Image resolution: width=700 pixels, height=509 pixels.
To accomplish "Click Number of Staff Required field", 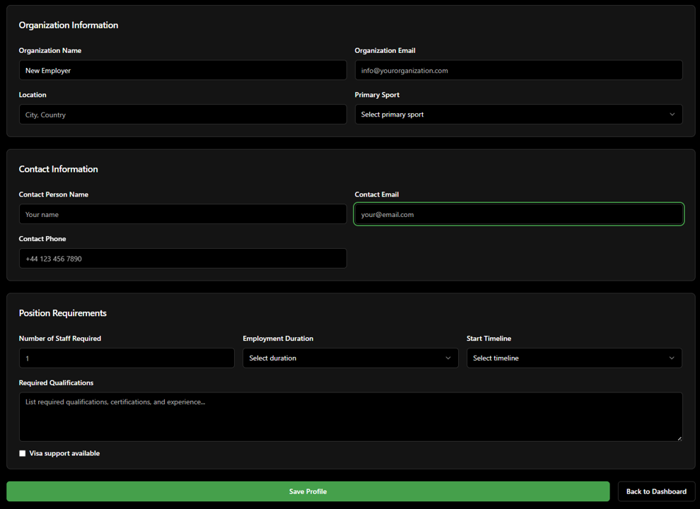I will 127,358.
